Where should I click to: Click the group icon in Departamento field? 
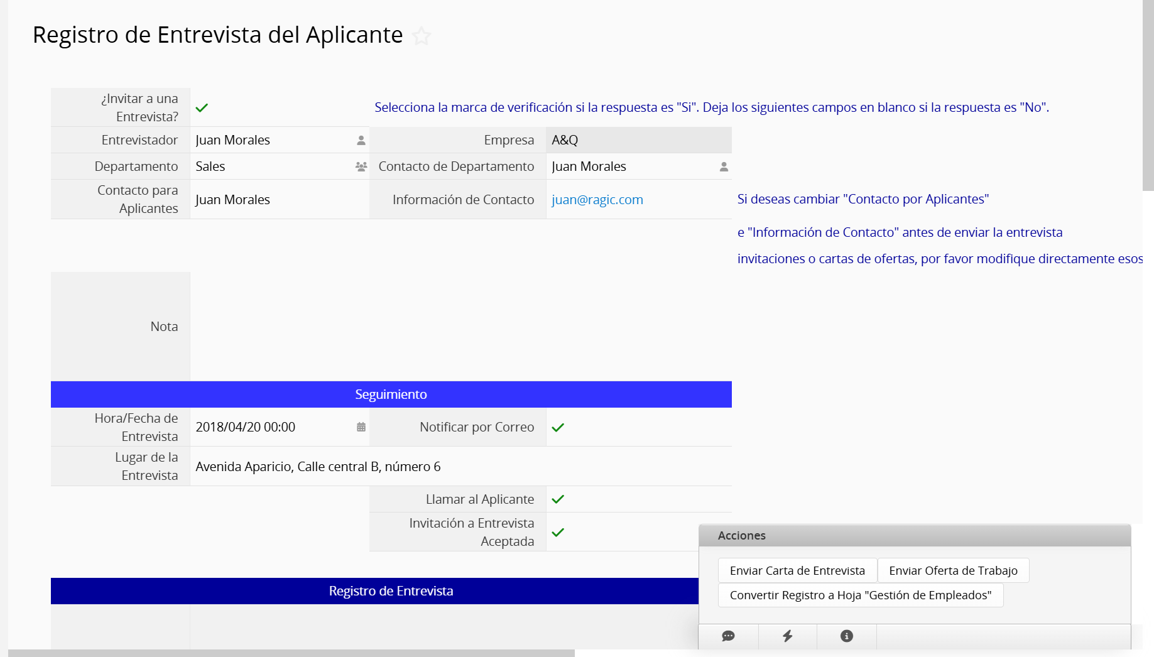tap(361, 166)
